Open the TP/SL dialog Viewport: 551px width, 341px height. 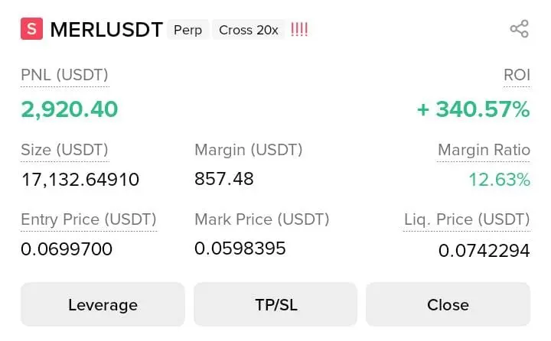click(275, 304)
